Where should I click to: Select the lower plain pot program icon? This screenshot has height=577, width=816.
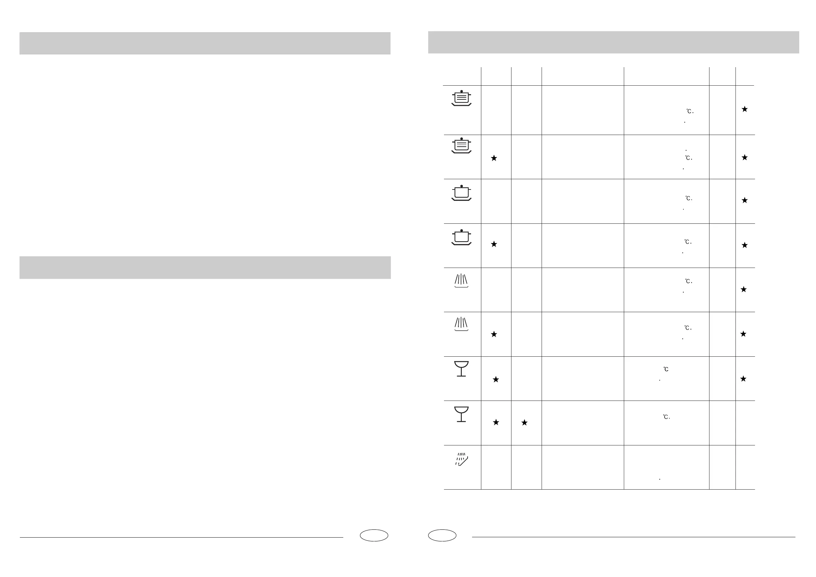[461, 237]
